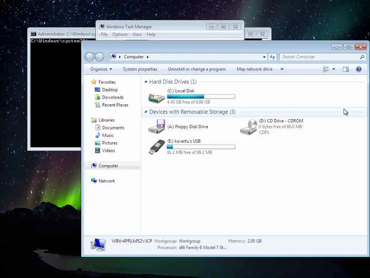Collapse the Hard Disk Drives group
Image resolution: width=370 pixels, height=278 pixels.
(x=146, y=82)
